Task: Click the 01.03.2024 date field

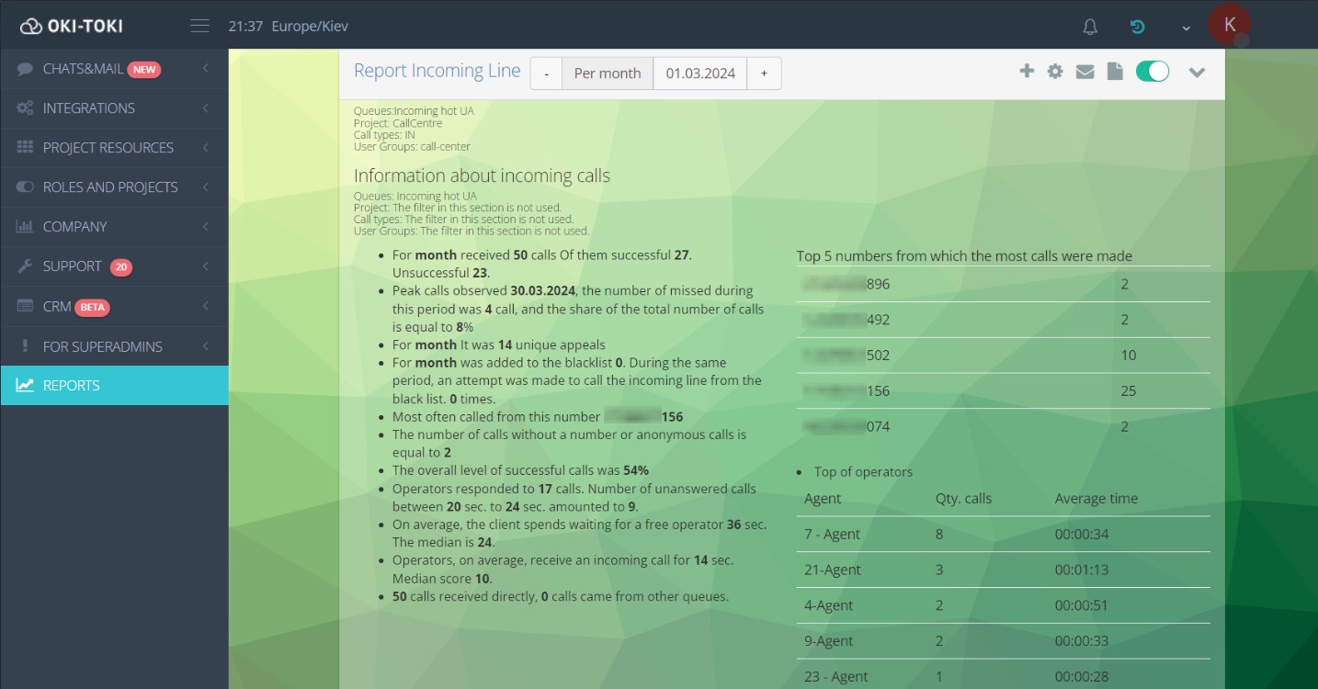Action: point(700,73)
